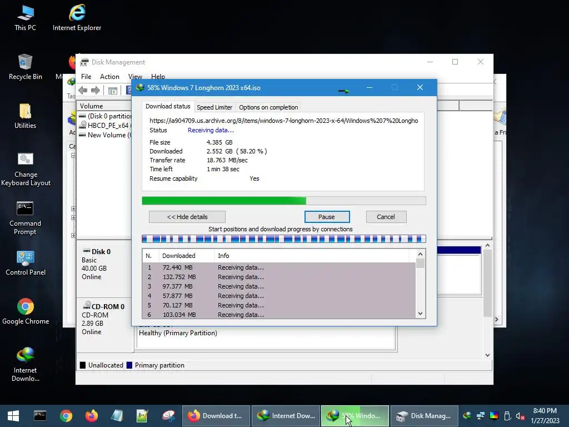The image size is (569, 427).
Task: Open Internet Explorer desktop shortcut
Action: click(77, 17)
